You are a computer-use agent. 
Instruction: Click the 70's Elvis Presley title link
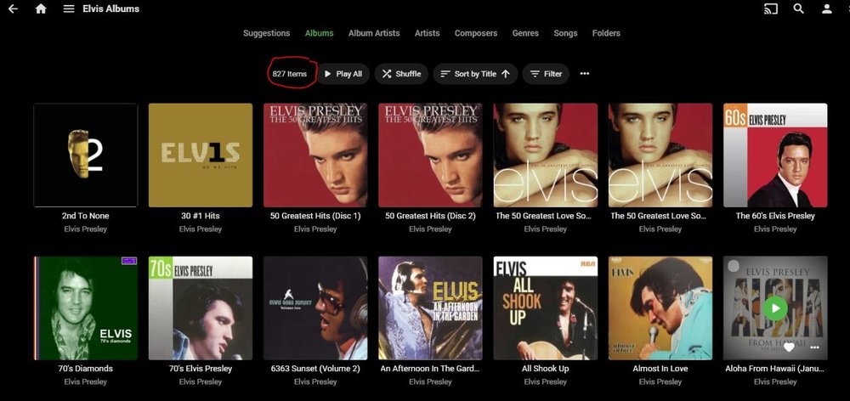coord(201,369)
